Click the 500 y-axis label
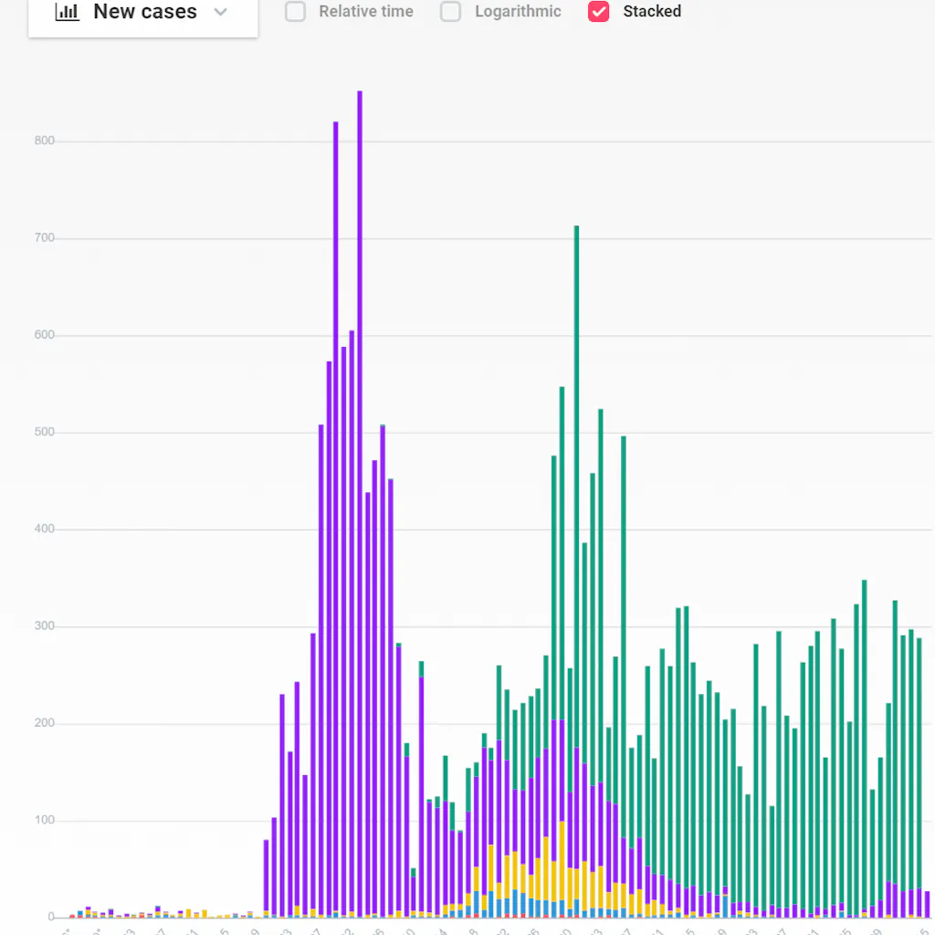This screenshot has width=935, height=935. (x=44, y=432)
